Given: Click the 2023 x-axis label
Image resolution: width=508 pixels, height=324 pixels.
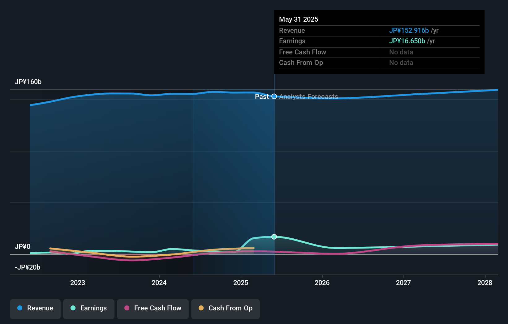Looking at the screenshot, I should 78,283.
